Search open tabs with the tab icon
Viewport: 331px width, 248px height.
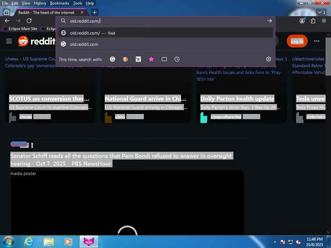(164, 59)
